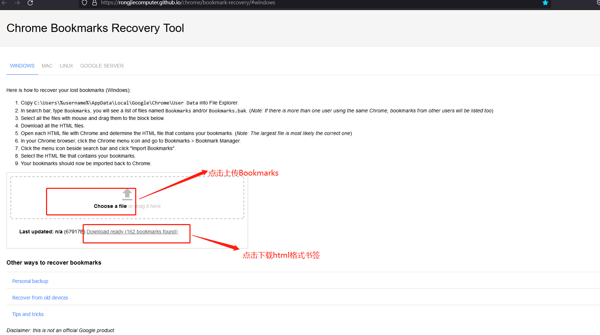Image resolution: width=600 pixels, height=335 pixels.
Task: Click step 7 Import Bookmarks instruction
Action: click(98, 148)
